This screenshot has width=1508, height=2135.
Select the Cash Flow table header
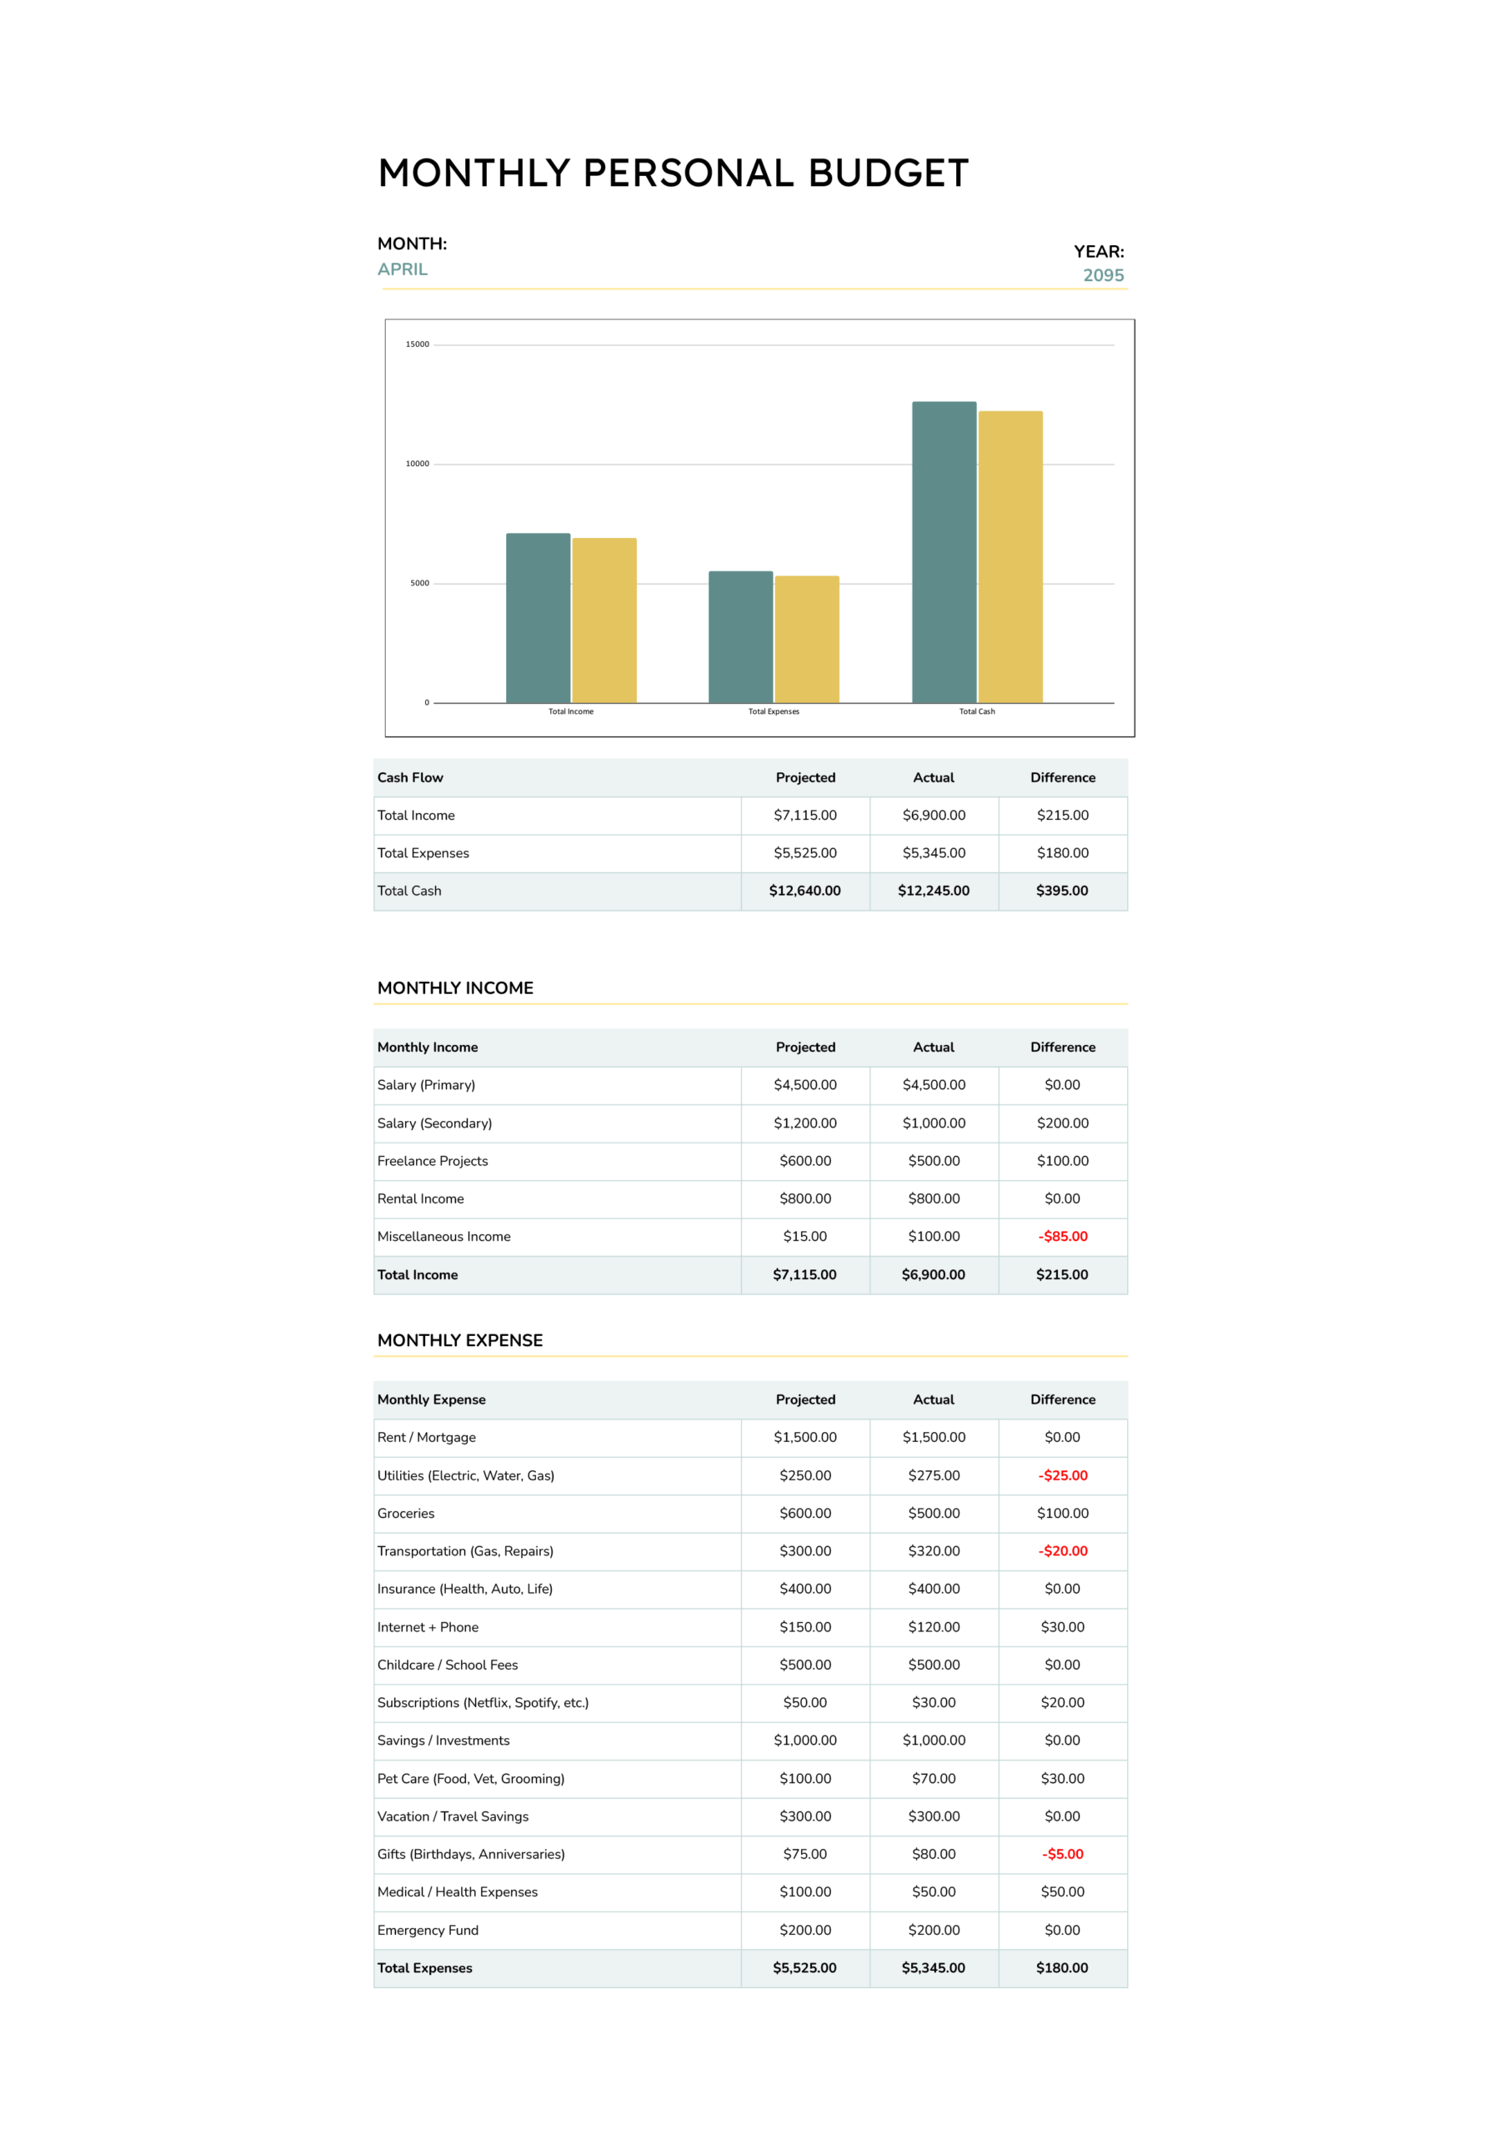click(x=410, y=777)
